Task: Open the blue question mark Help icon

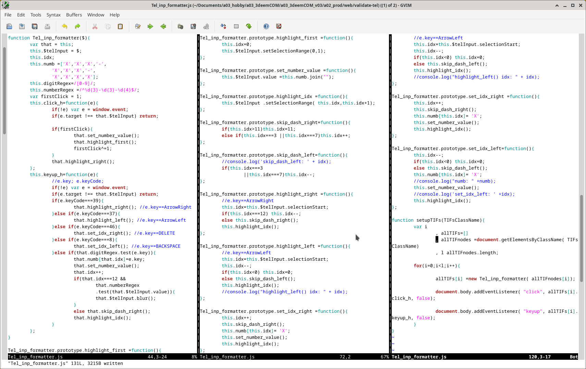Action: [266, 26]
